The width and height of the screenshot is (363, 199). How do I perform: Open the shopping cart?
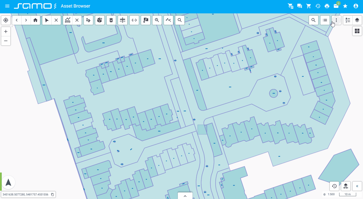point(309,6)
